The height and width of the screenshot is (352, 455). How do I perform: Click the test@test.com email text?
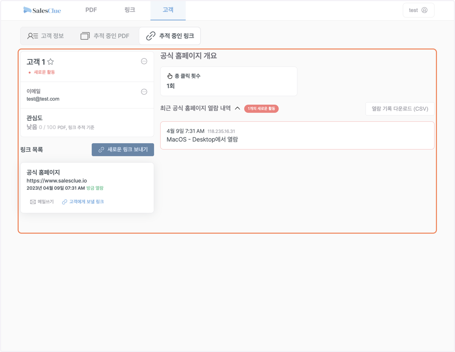tap(43, 99)
